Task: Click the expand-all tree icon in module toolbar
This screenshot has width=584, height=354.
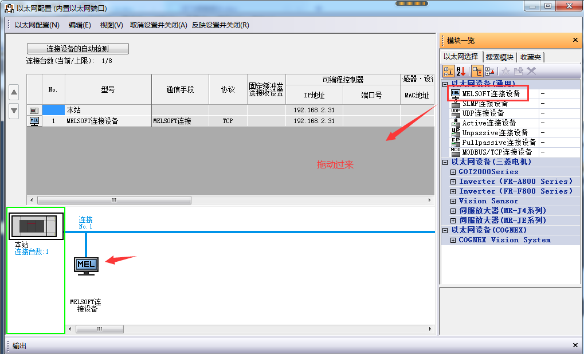Action: coord(477,70)
